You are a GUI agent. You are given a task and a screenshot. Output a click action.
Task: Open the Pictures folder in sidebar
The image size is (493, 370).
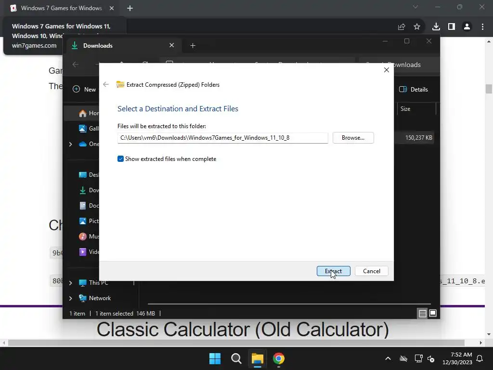pyautogui.click(x=89, y=221)
